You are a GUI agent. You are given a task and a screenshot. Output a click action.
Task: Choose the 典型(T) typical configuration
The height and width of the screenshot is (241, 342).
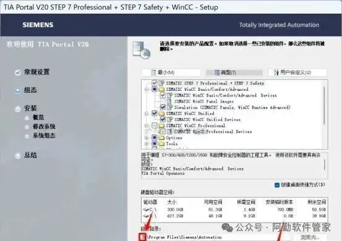pyautogui.click(x=234, y=72)
